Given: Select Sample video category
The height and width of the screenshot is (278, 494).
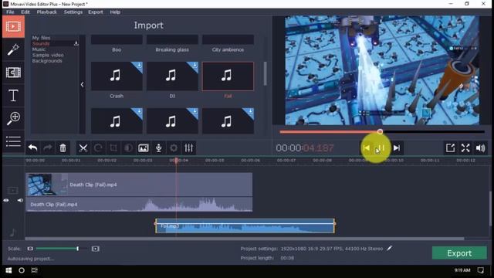Looking at the screenshot, I should pos(48,55).
